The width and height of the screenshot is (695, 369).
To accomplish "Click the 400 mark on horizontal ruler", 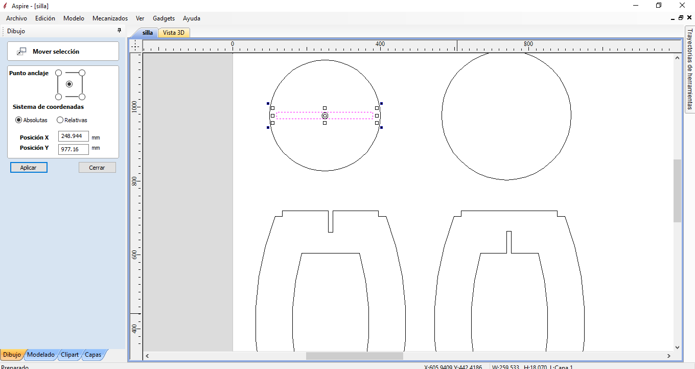I will (380, 44).
